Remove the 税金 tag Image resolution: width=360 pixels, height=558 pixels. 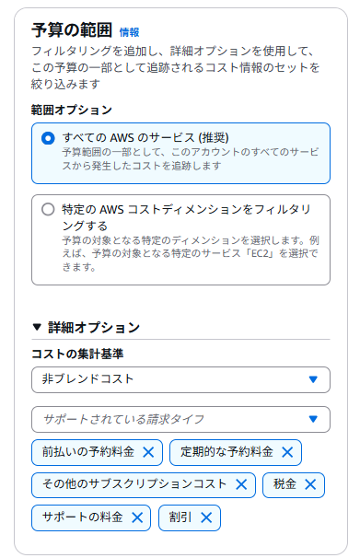(x=310, y=484)
